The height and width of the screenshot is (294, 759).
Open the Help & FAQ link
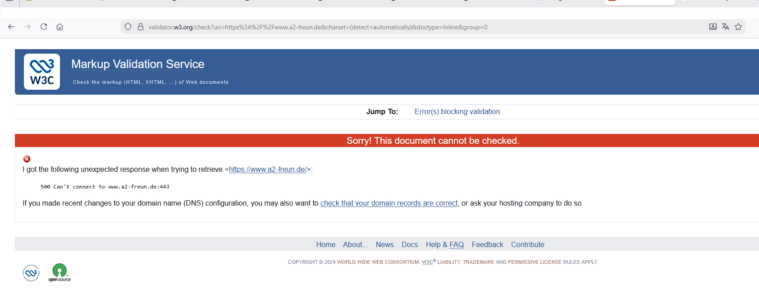click(x=444, y=245)
